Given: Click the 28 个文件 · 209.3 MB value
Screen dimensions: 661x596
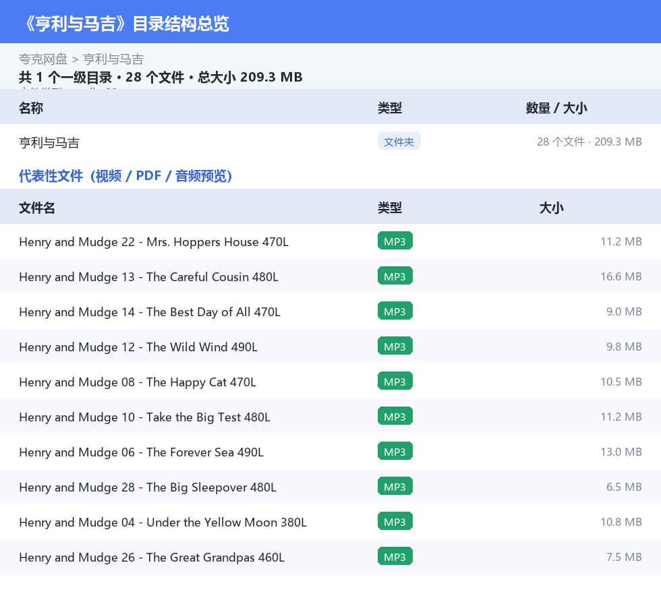Looking at the screenshot, I should (589, 142).
